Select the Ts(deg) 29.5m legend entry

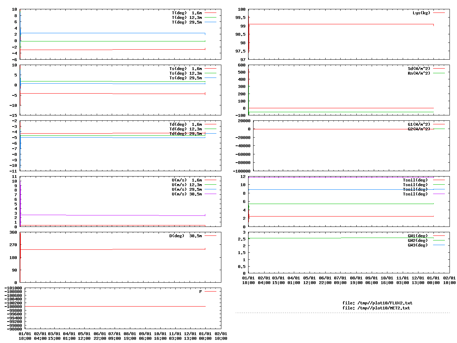(x=185, y=78)
